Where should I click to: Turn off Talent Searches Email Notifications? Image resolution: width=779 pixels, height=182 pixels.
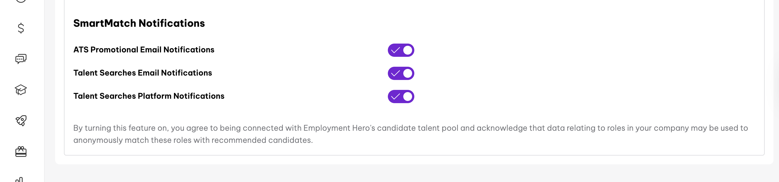click(x=401, y=73)
